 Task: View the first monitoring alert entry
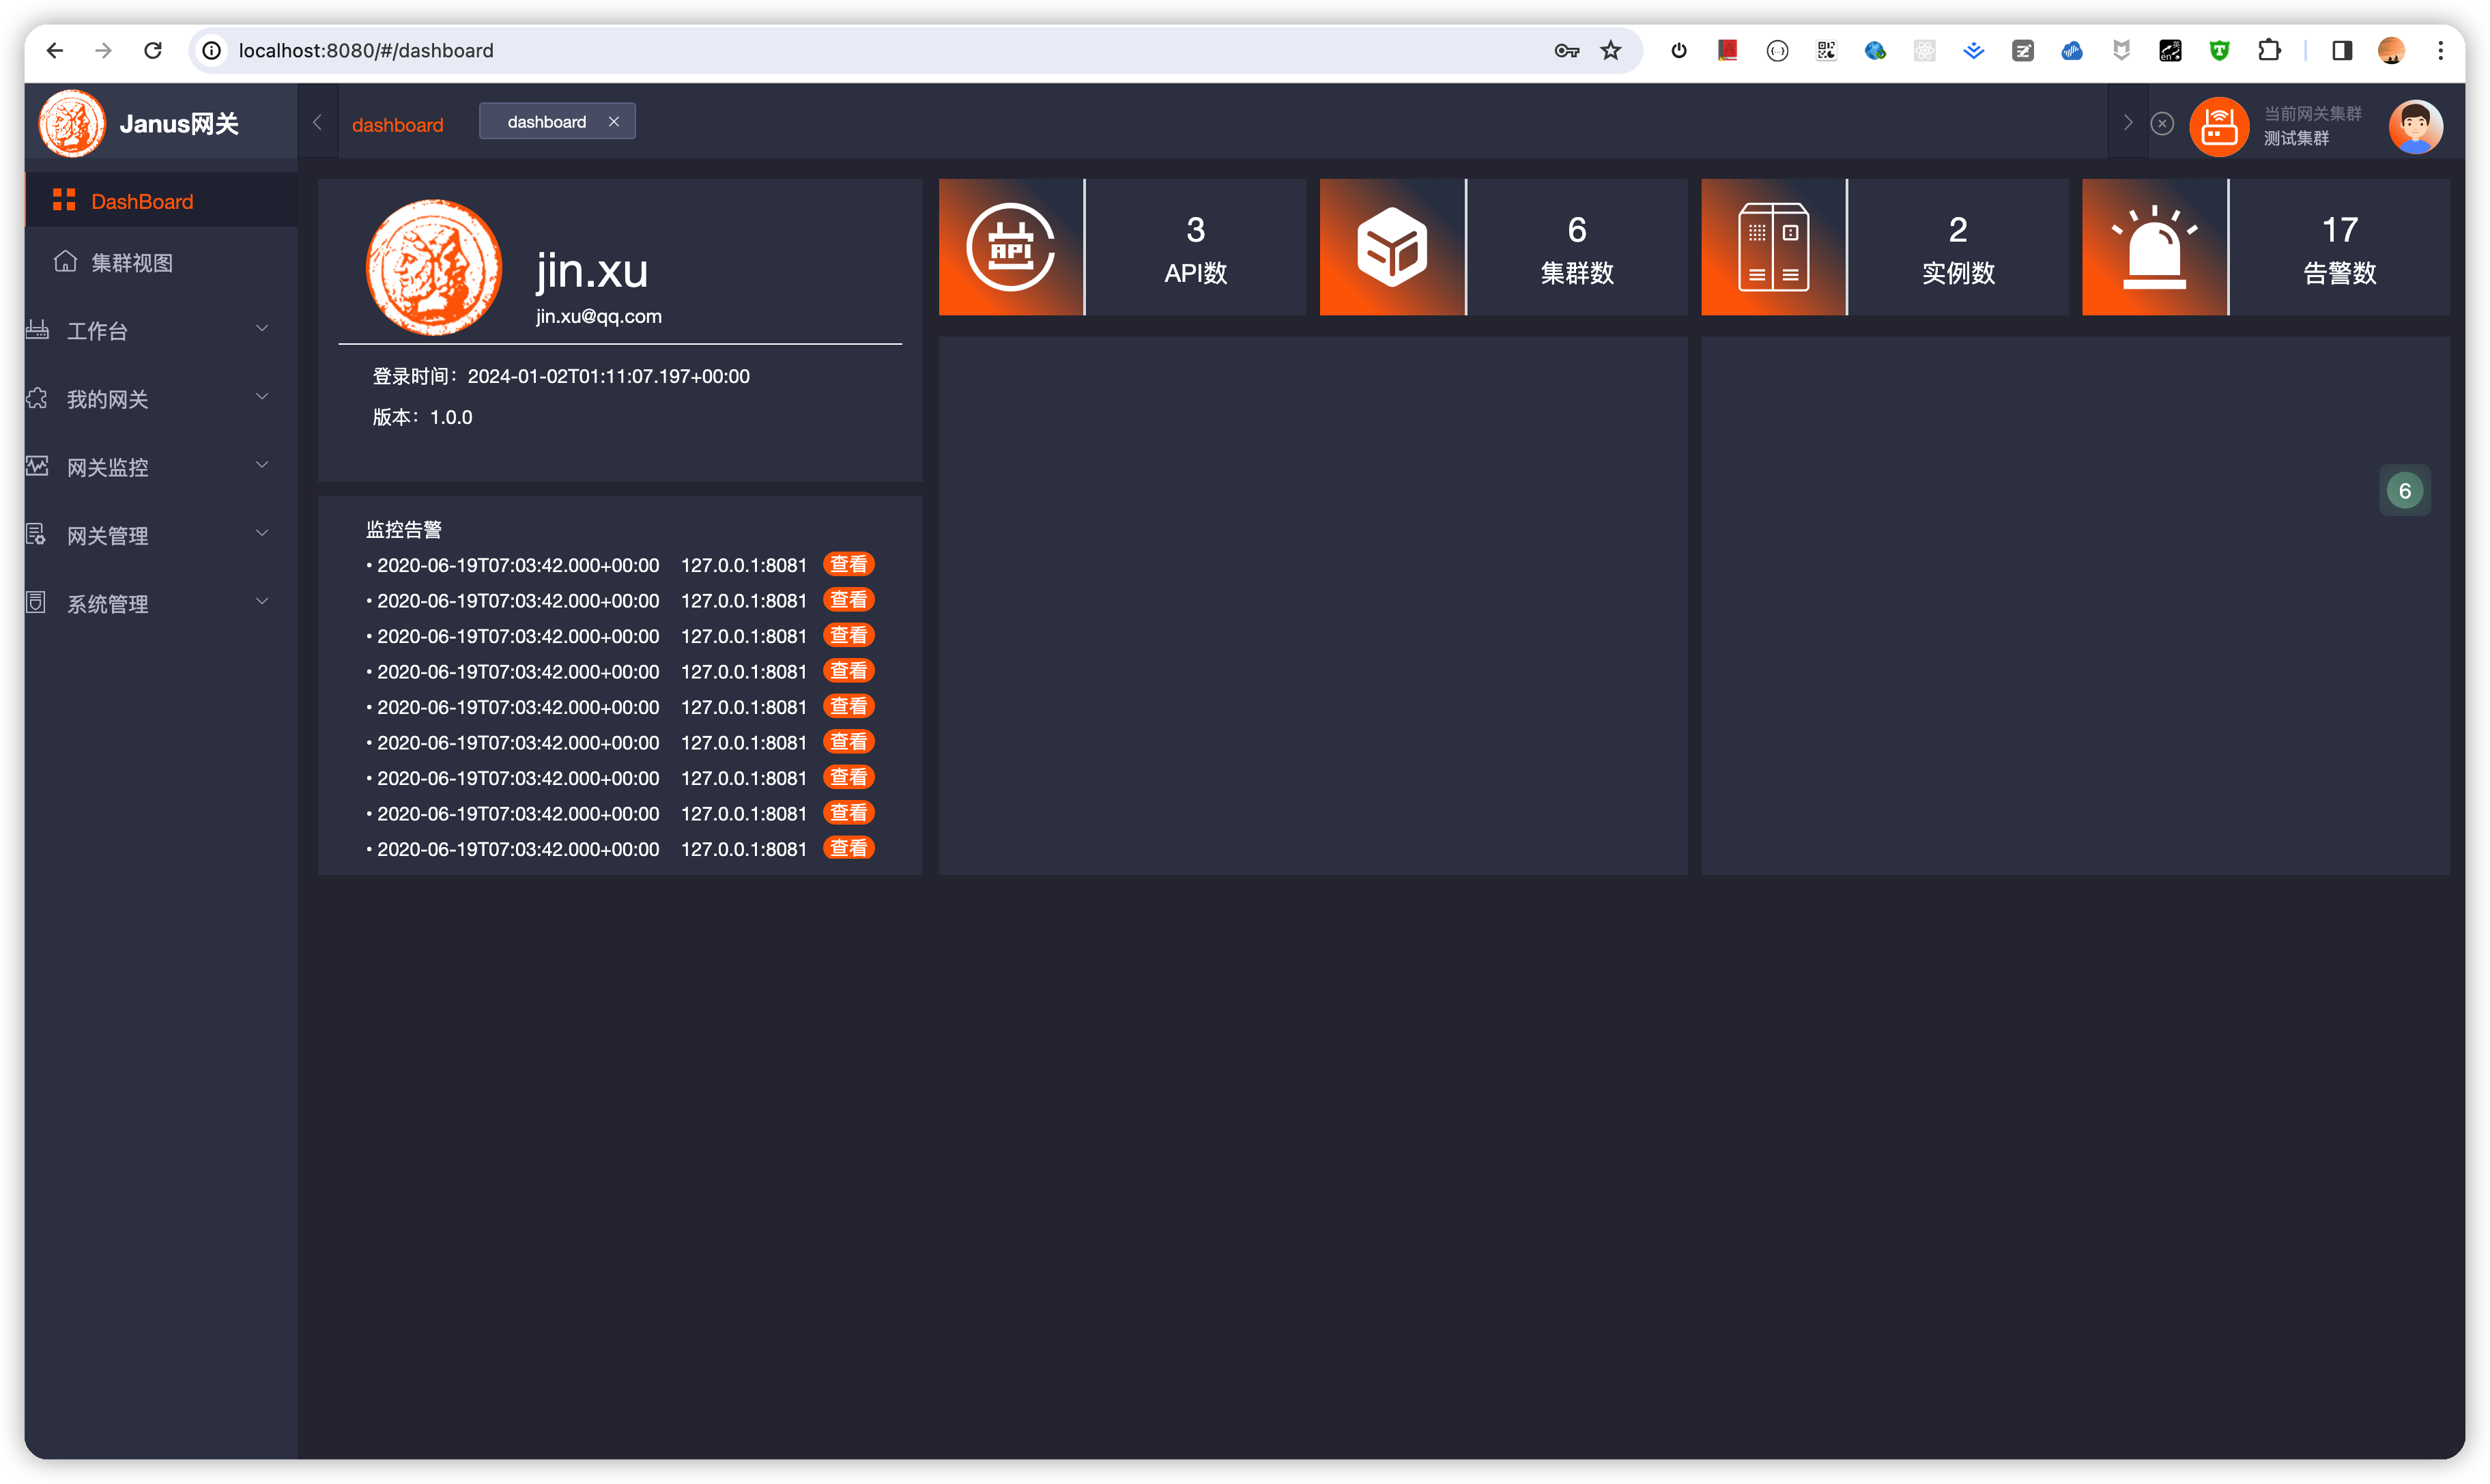pos(848,564)
